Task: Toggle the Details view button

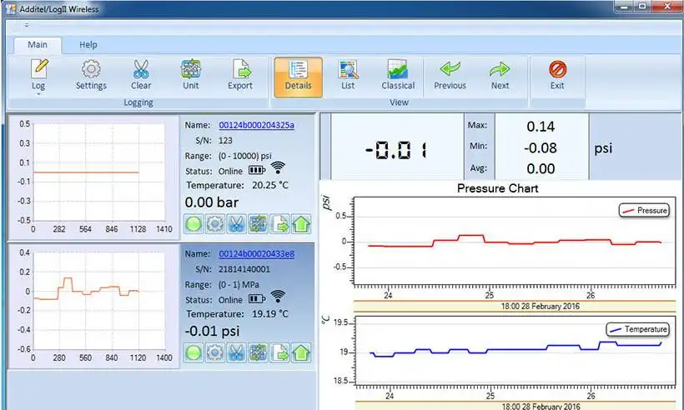Action: coord(298,74)
